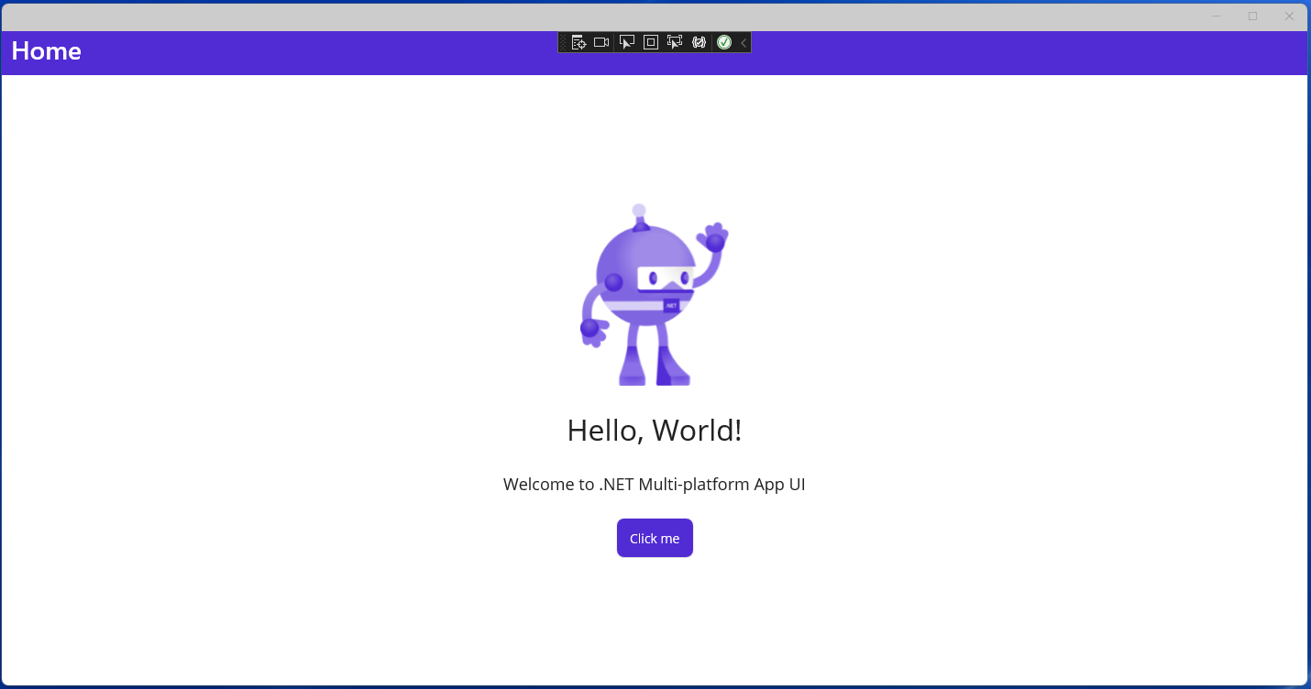This screenshot has height=689, width=1311.
Task: Toggle the Hot Reload braces icon
Action: 700,42
